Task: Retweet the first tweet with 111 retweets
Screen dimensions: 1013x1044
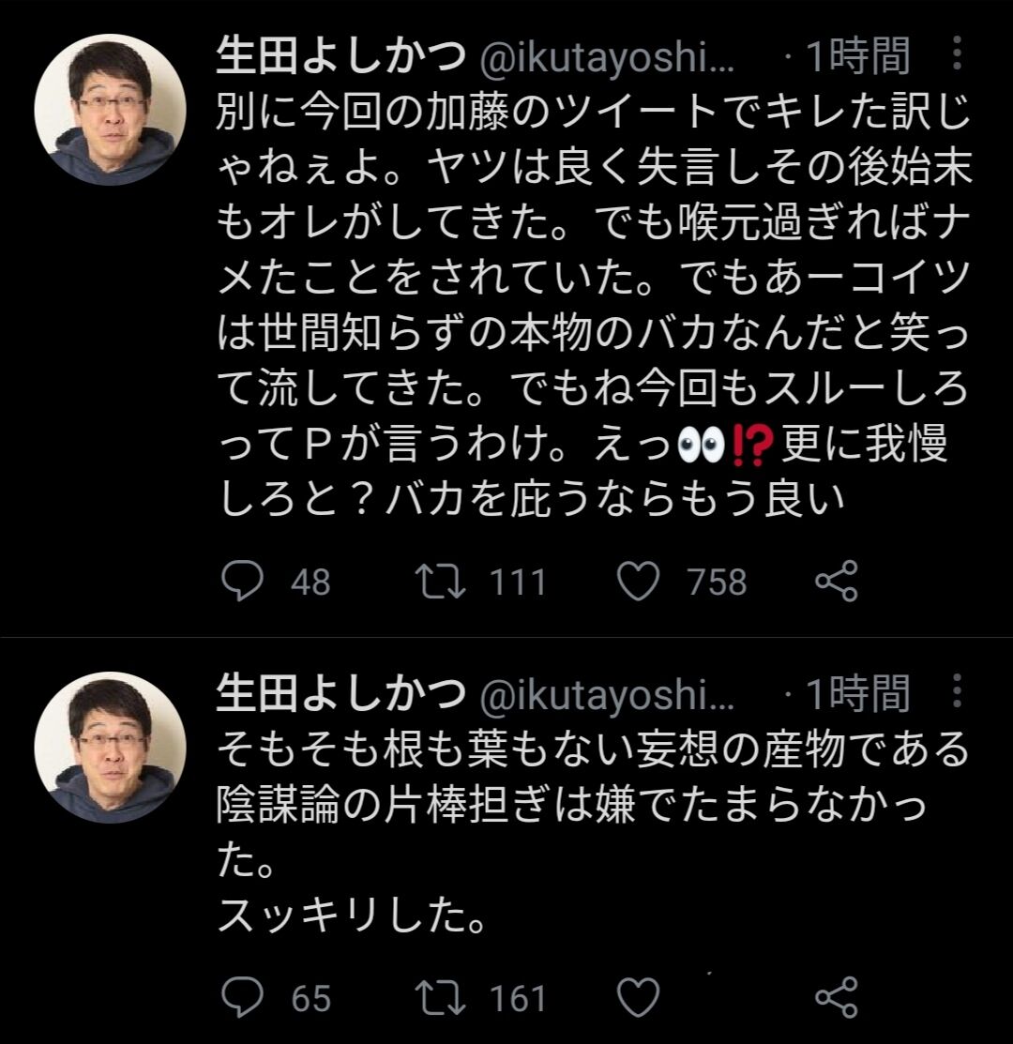Action: (x=440, y=581)
